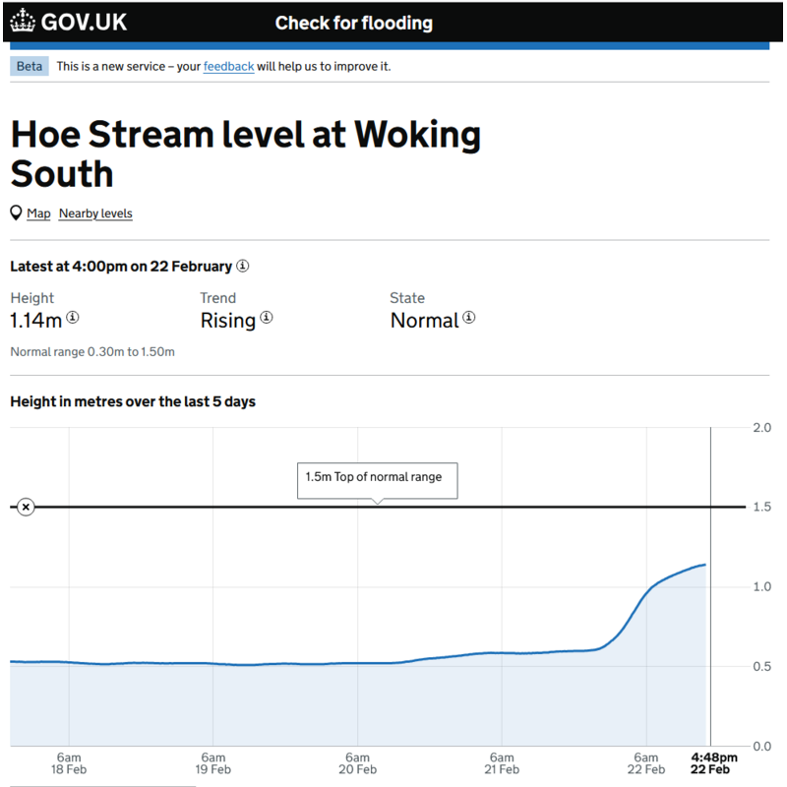Open the feedback link
The width and height of the screenshot is (787, 787).
(228, 67)
